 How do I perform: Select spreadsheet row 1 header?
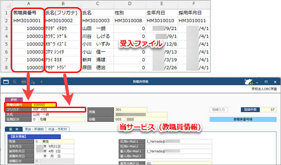7,13
